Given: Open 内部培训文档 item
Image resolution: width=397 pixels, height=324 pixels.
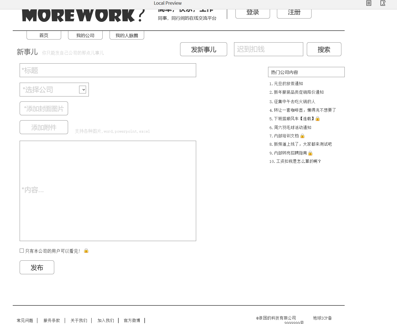Looking at the screenshot, I should pos(284,136).
